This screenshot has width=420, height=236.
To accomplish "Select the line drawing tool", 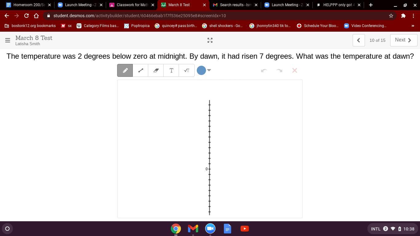I will click(141, 70).
